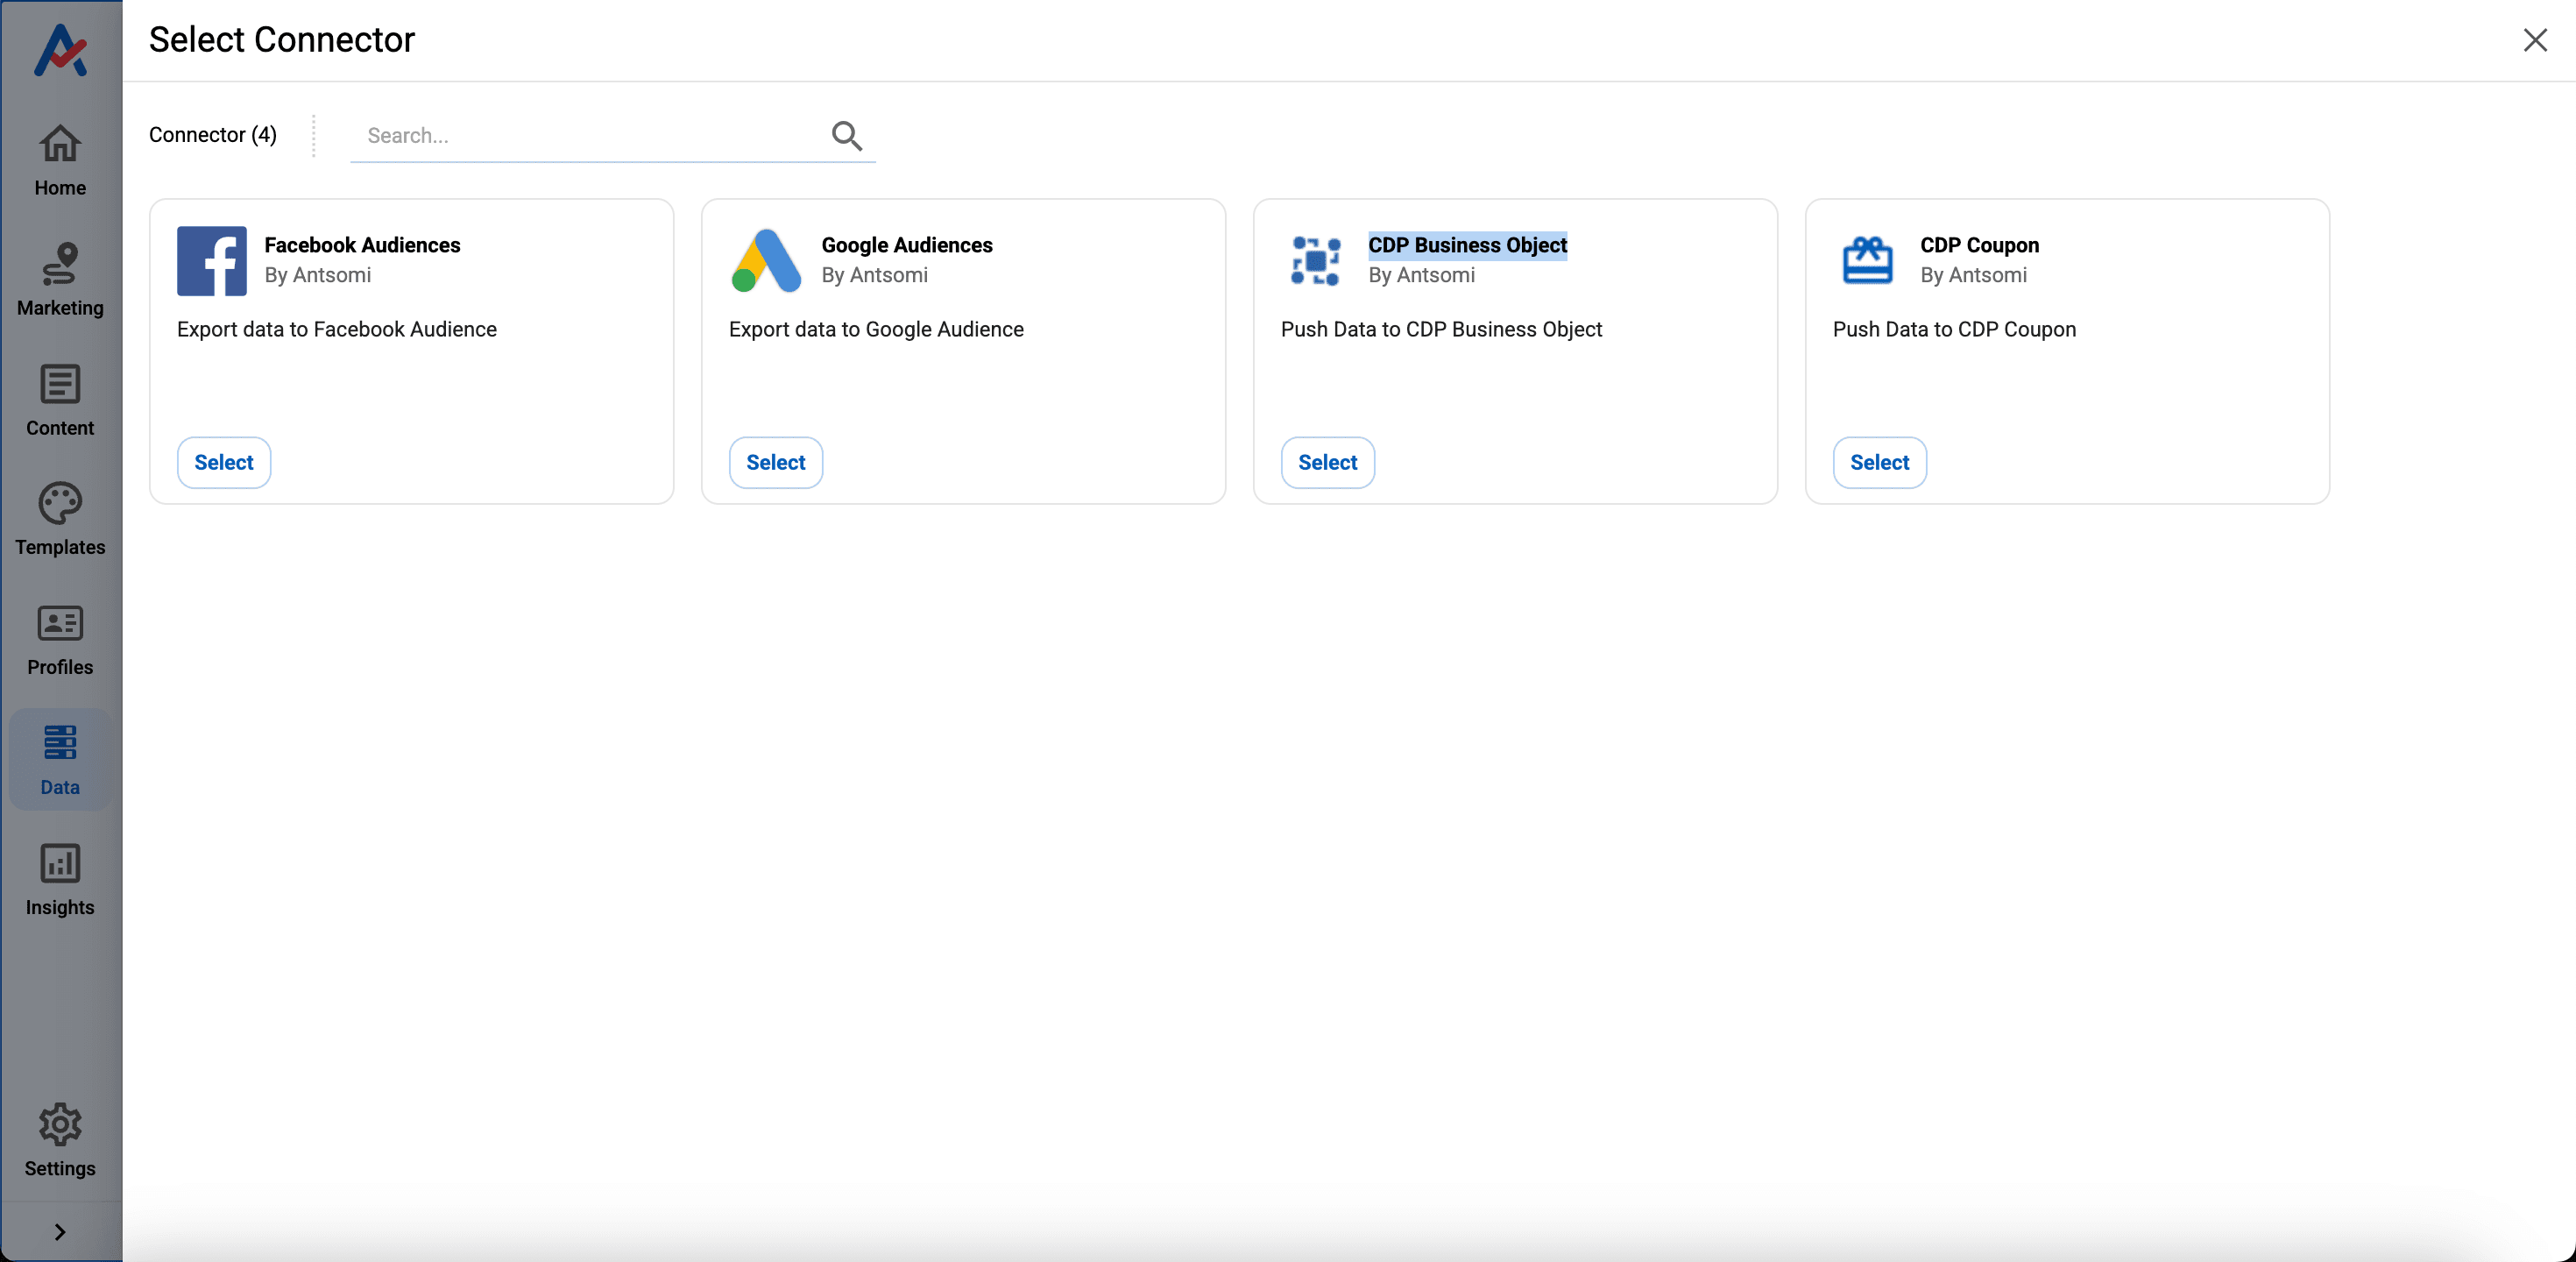Expand the sidebar with bottom chevron
Viewport: 2576px width, 1262px height.
tap(60, 1232)
